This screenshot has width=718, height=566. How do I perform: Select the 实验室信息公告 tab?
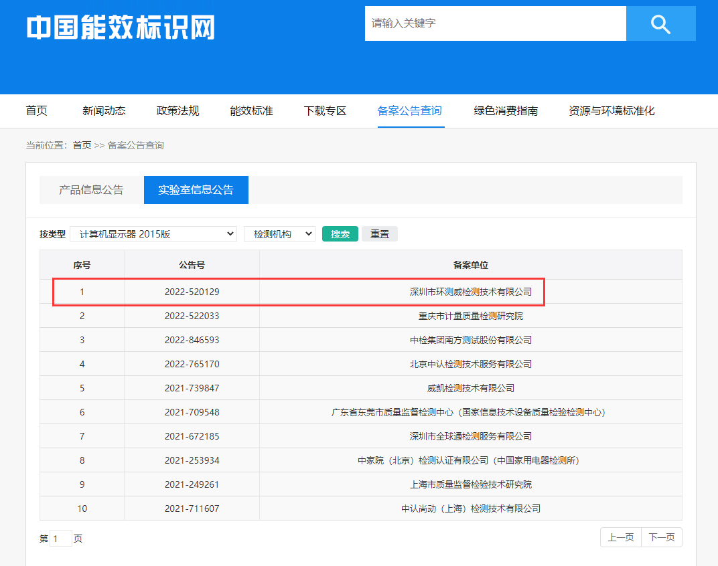click(196, 190)
